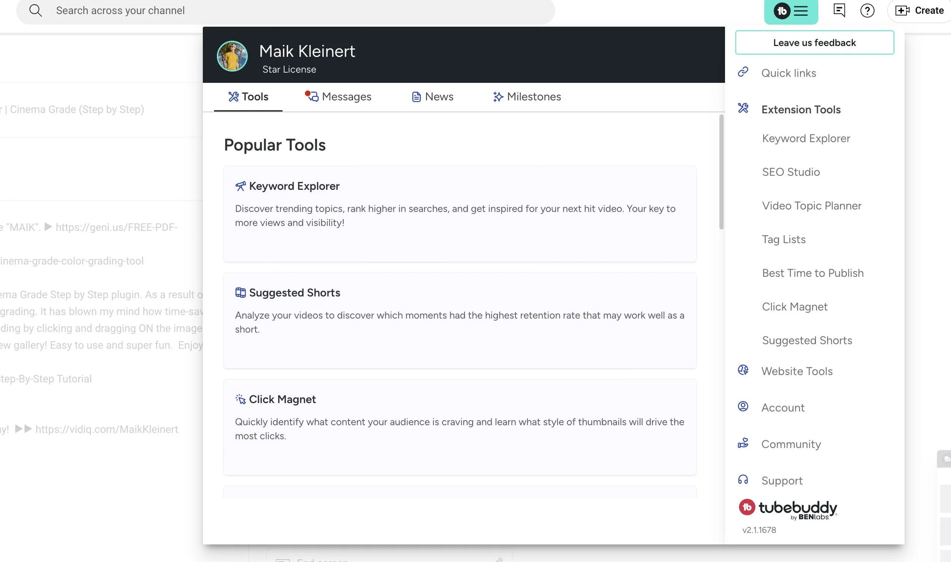The image size is (951, 562).
Task: Click the Support headphones icon
Action: 743,479
